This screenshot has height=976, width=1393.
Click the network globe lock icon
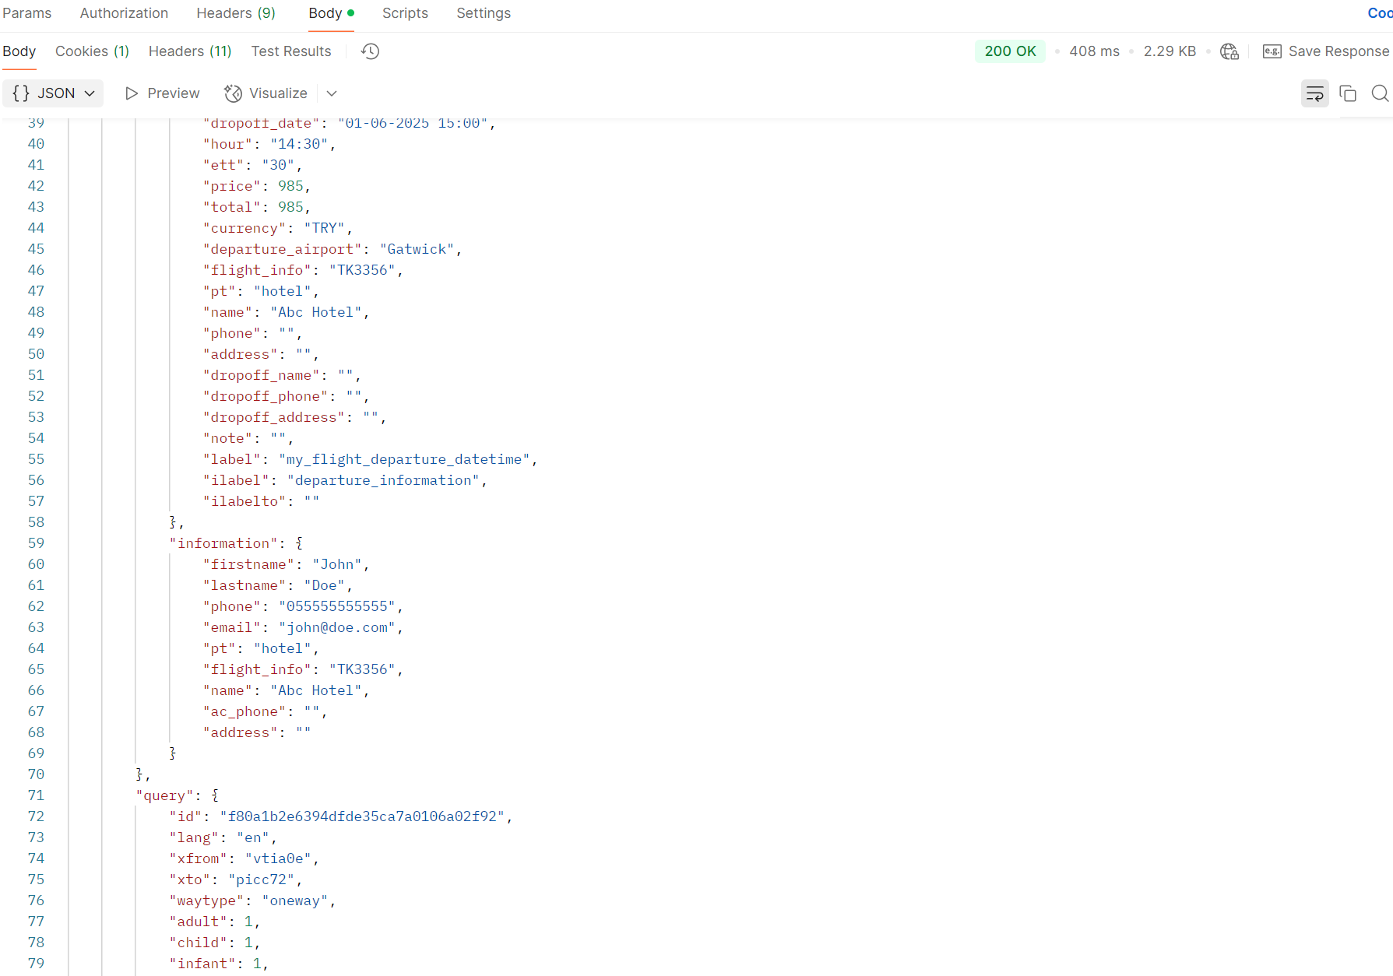(1229, 51)
